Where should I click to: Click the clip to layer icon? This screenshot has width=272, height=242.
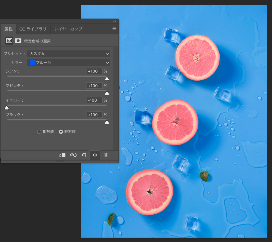pyautogui.click(x=62, y=155)
